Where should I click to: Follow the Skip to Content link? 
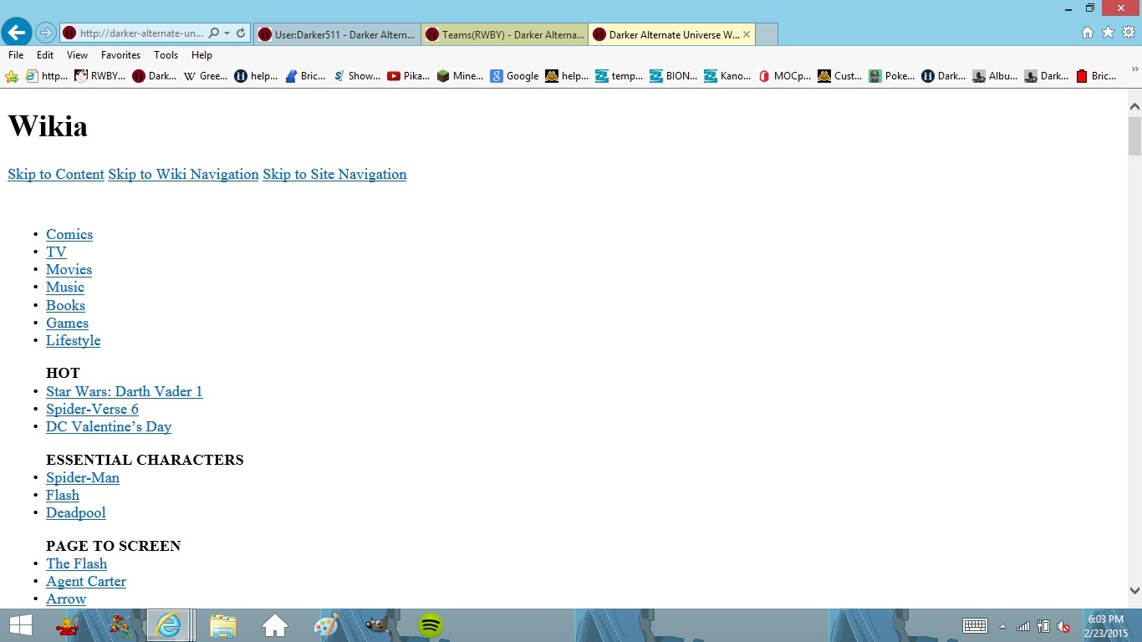pyautogui.click(x=55, y=174)
